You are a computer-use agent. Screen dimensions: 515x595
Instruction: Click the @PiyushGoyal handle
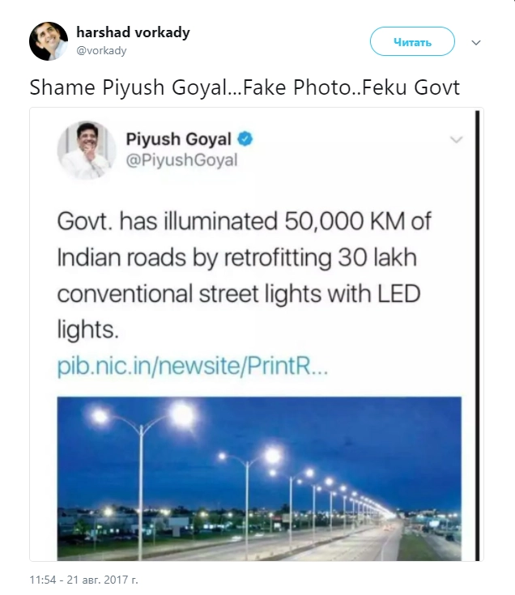coord(181,160)
